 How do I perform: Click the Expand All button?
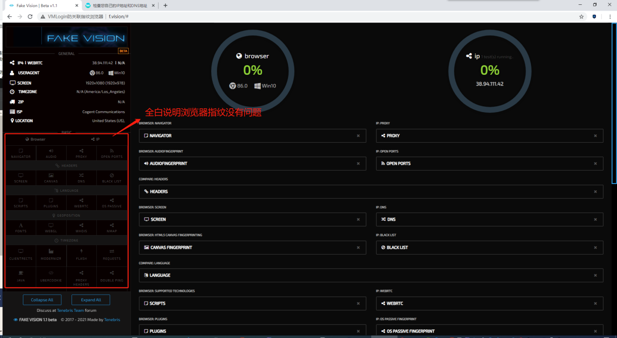[91, 300]
